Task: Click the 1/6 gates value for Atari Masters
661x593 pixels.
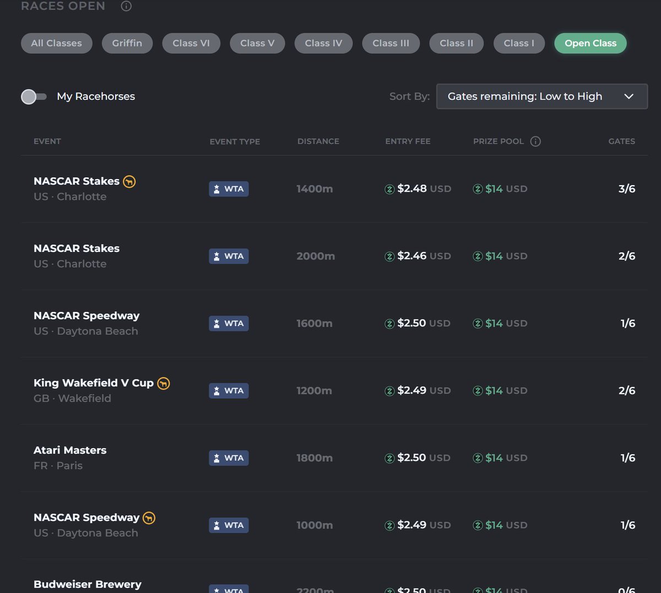Action: [628, 458]
